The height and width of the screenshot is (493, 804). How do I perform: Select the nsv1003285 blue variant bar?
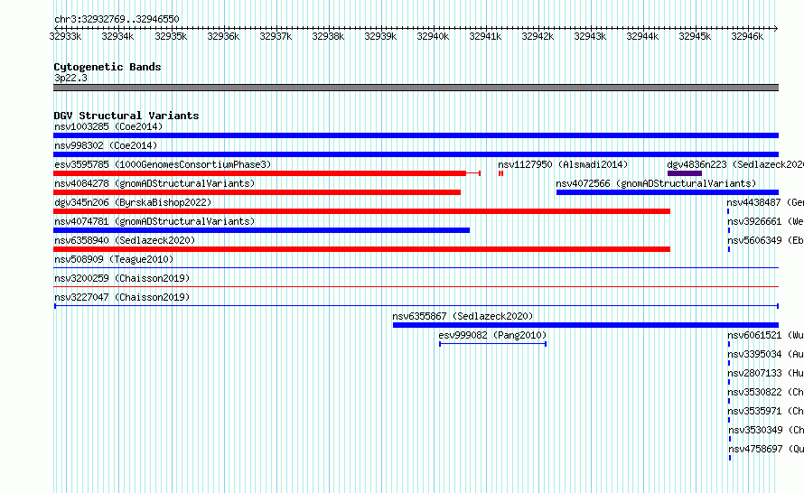click(416, 135)
